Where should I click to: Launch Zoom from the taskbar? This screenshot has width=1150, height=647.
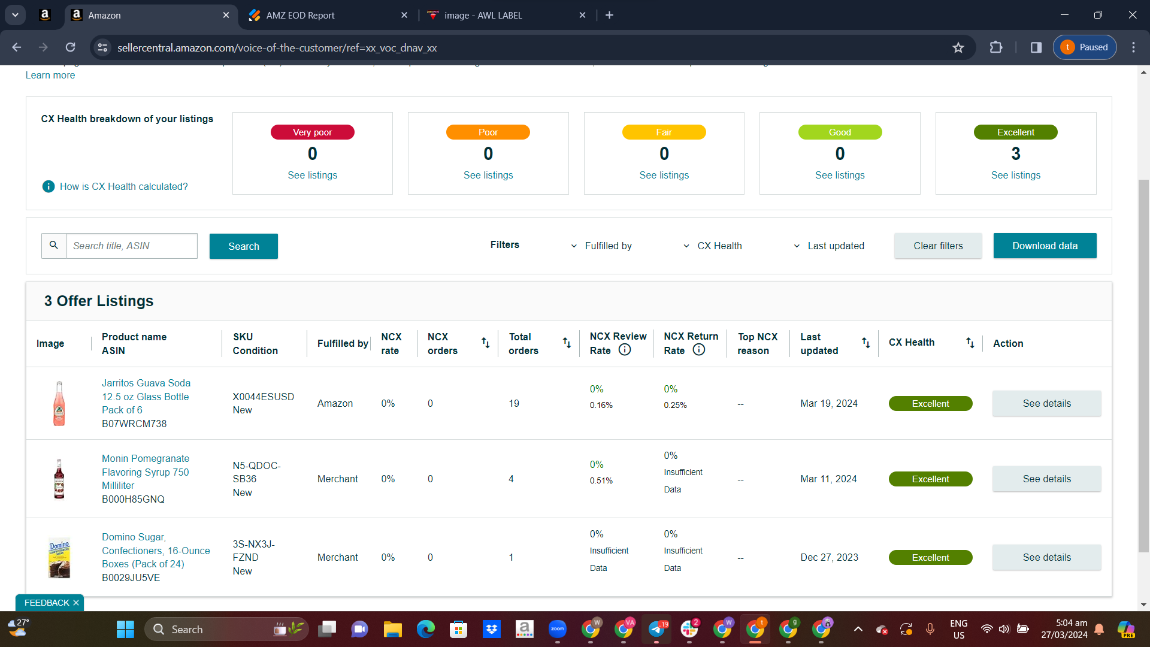558,629
